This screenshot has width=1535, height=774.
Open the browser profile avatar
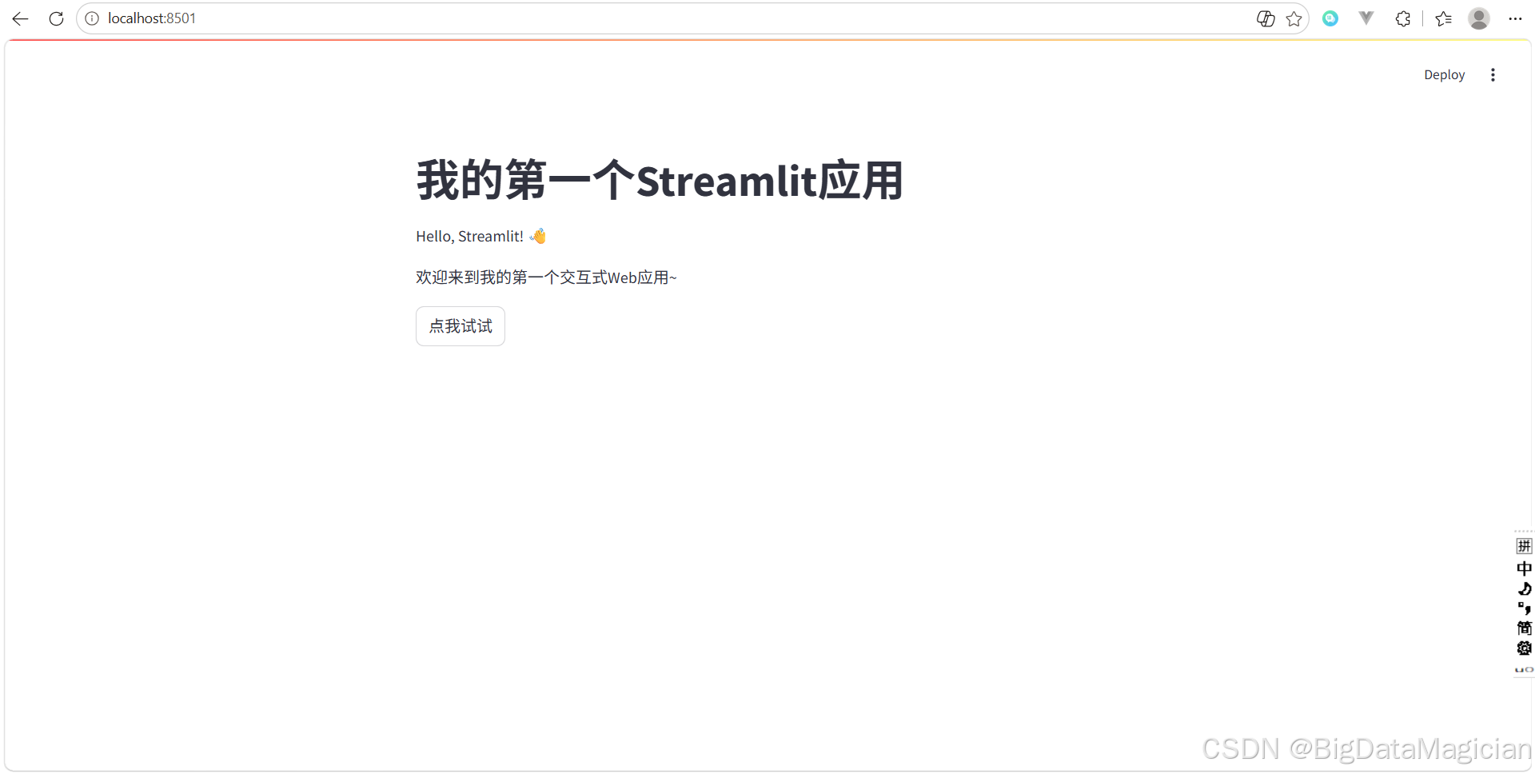(1479, 18)
